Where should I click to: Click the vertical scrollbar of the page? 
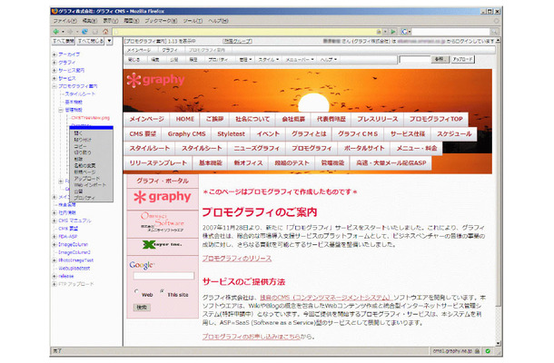click(x=499, y=192)
